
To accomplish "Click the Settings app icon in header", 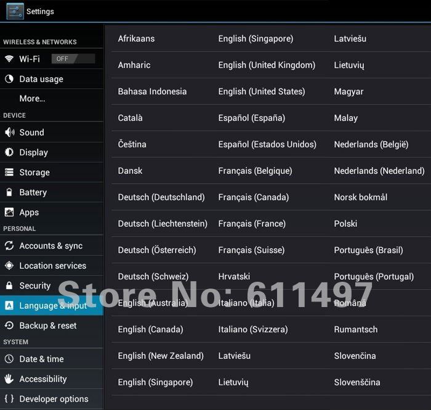I will [x=15, y=11].
